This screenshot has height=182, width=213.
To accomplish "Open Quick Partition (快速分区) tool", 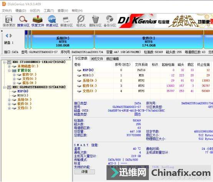I will [x=52, y=21].
